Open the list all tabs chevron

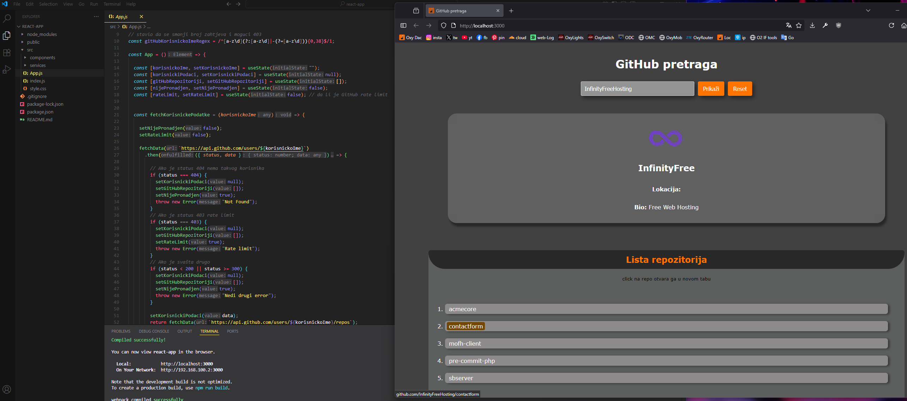point(868,11)
